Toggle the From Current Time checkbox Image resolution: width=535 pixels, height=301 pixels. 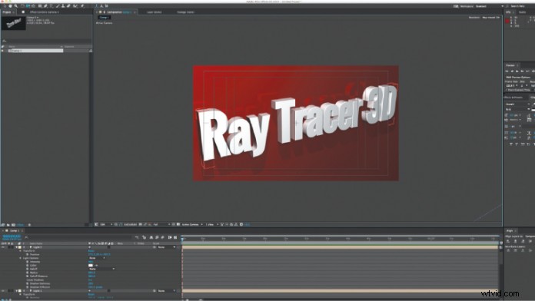click(507, 90)
